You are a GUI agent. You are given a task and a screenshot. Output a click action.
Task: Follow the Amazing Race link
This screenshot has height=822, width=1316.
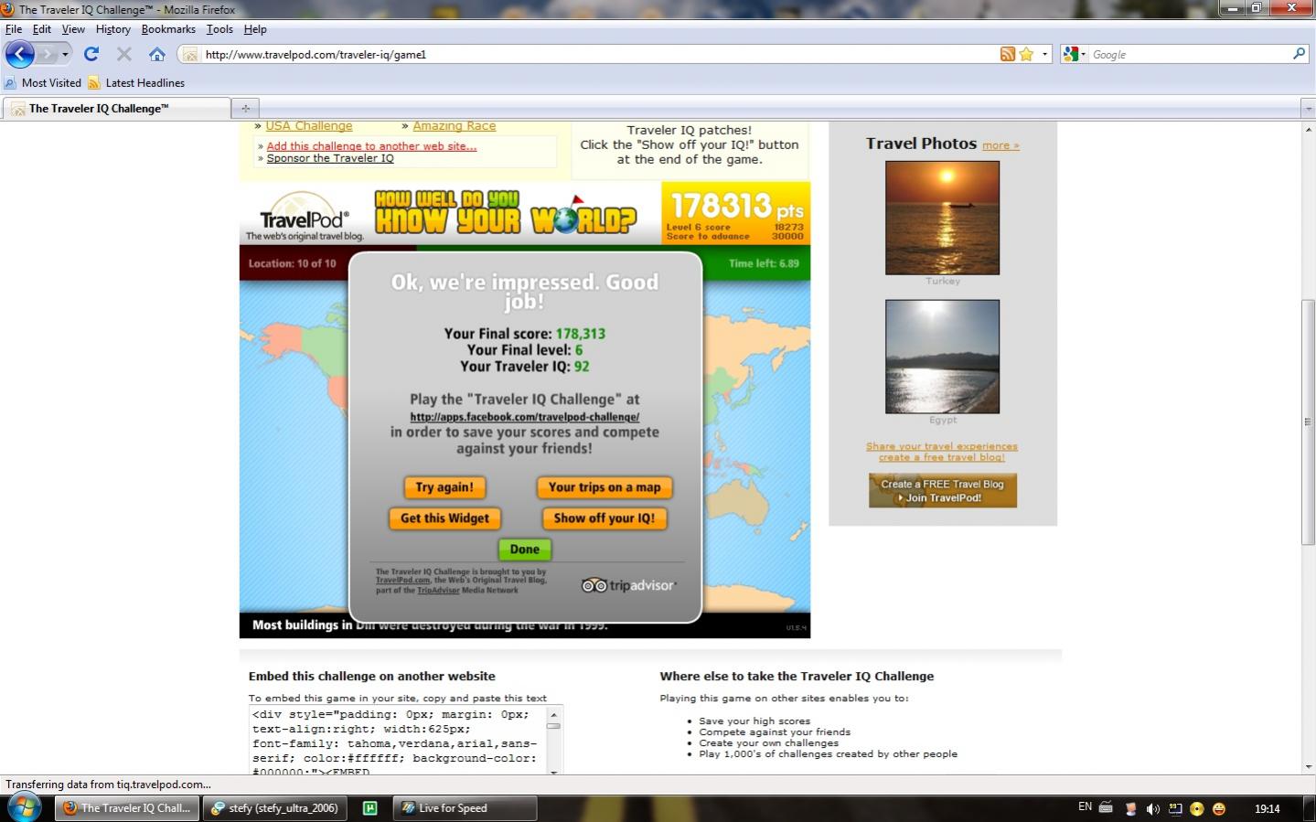click(455, 126)
